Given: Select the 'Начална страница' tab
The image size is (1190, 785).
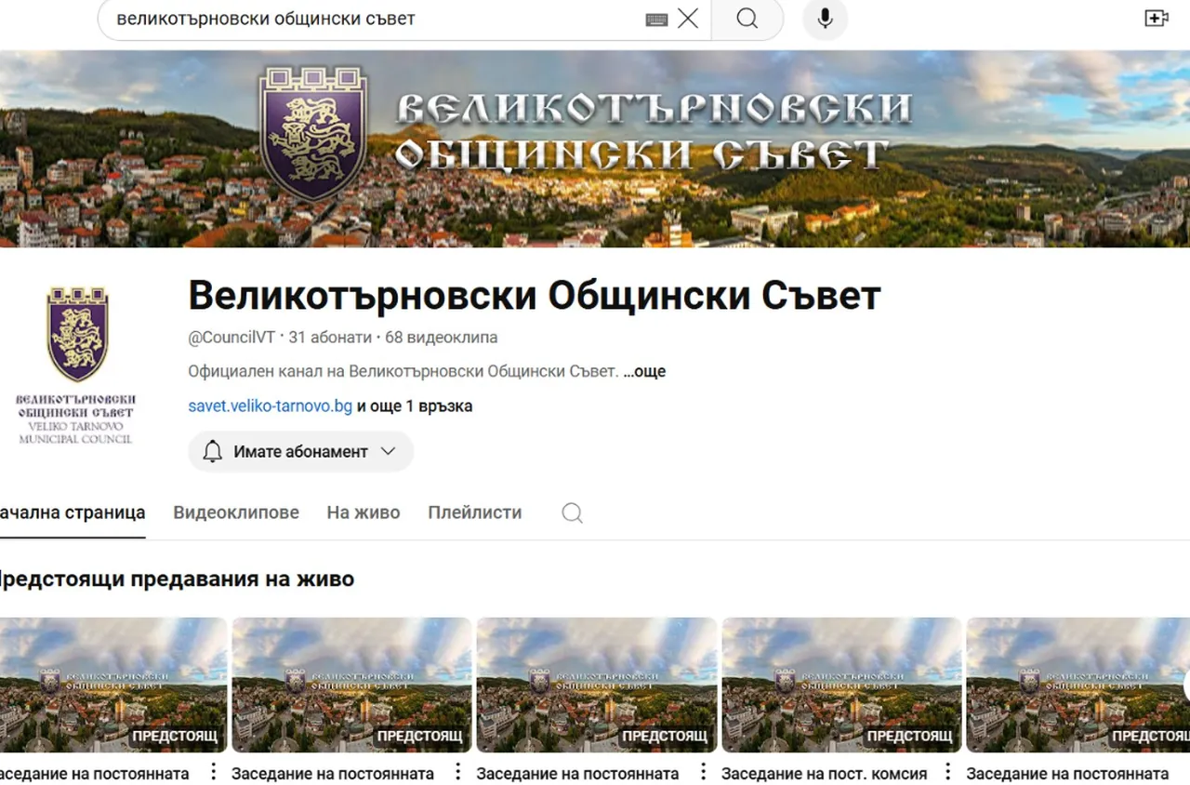Looking at the screenshot, I should click(x=73, y=512).
